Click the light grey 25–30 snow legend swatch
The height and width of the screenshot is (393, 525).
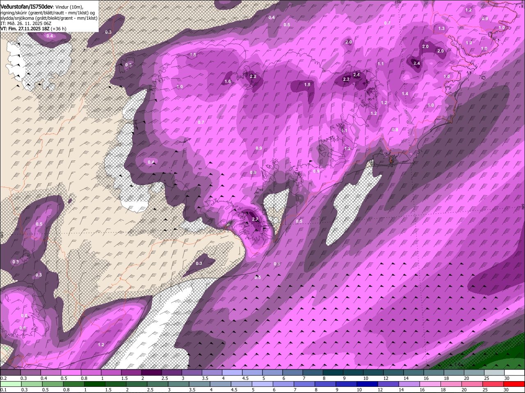pyautogui.click(x=495, y=372)
